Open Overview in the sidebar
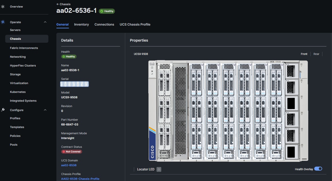Screen dimensions: 332x181 pos(16,7)
